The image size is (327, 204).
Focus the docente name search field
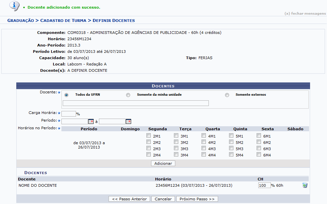tap(135, 103)
